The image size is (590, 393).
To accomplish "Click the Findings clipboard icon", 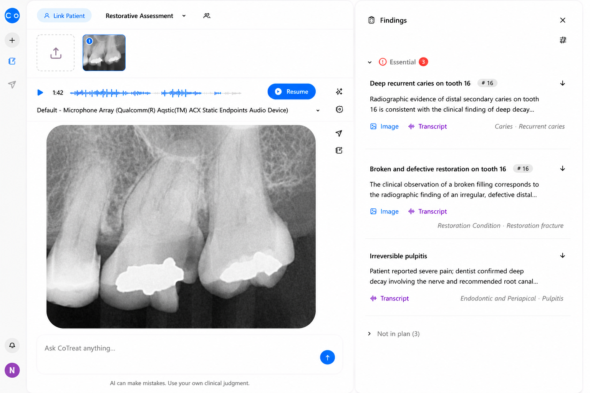I will coord(371,20).
